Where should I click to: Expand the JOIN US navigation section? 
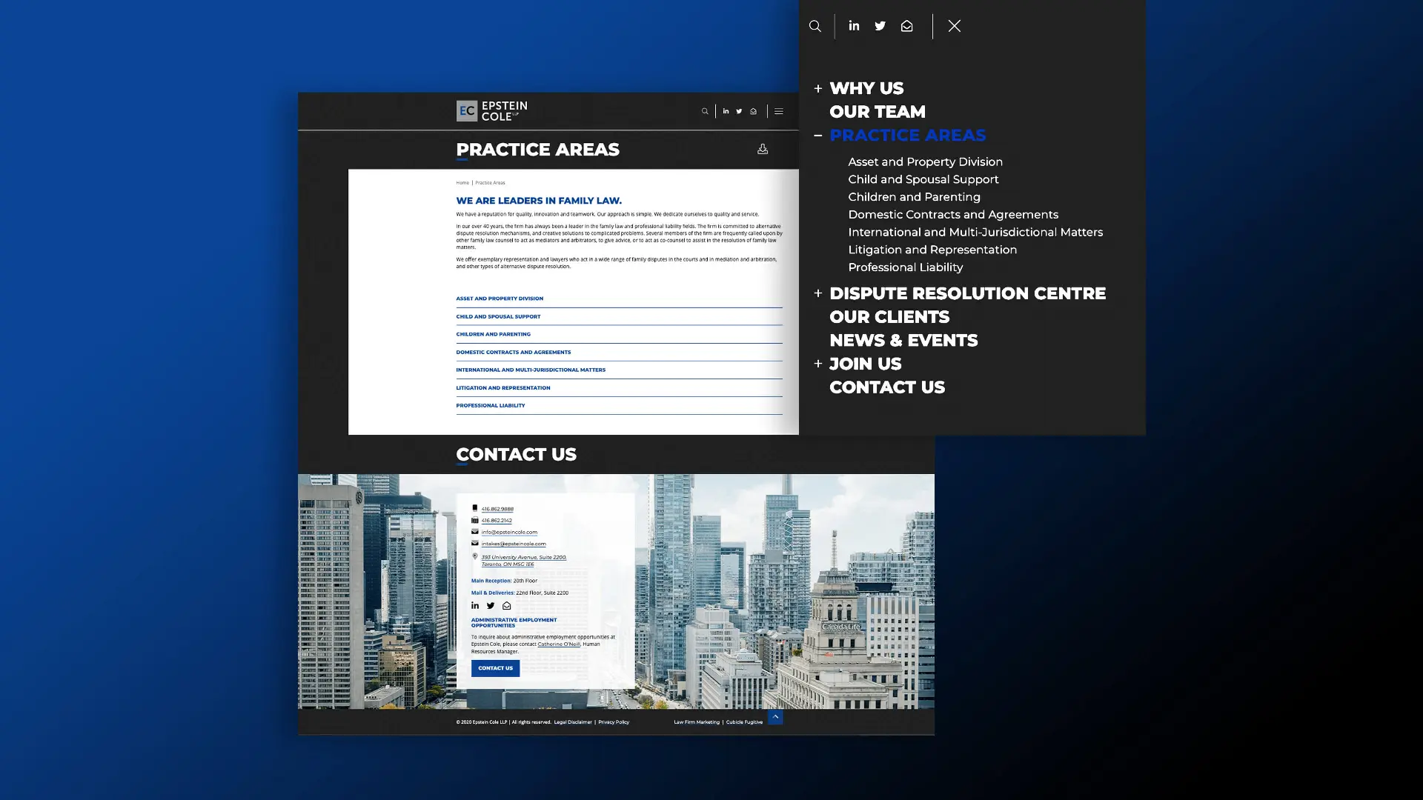[x=818, y=364]
